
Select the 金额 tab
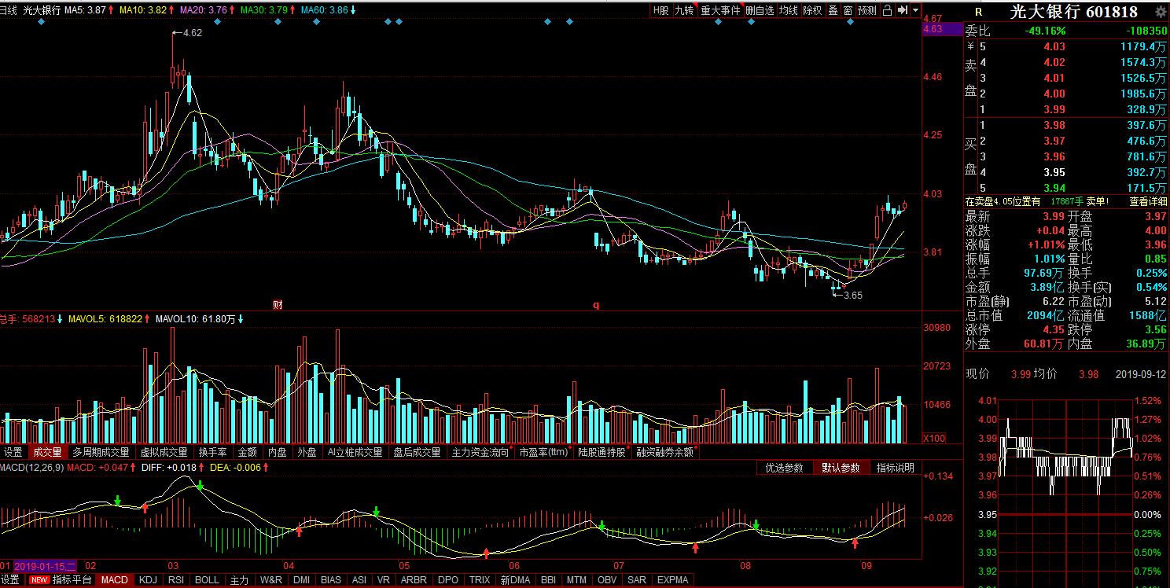tap(247, 452)
